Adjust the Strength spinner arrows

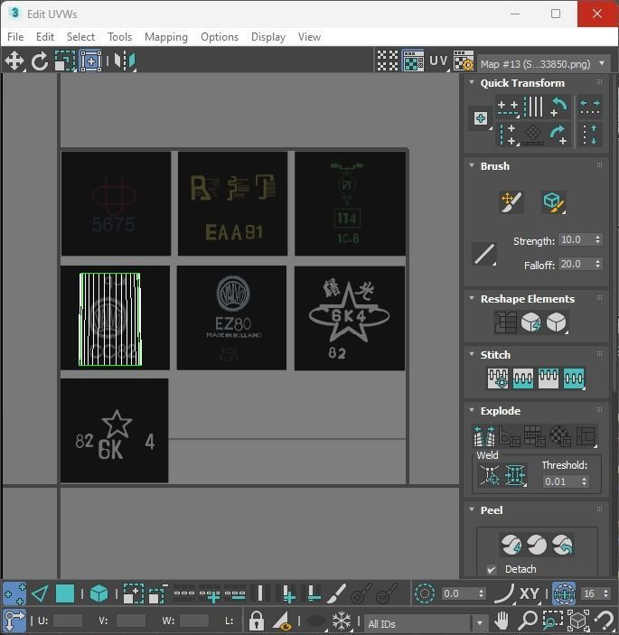coord(597,239)
